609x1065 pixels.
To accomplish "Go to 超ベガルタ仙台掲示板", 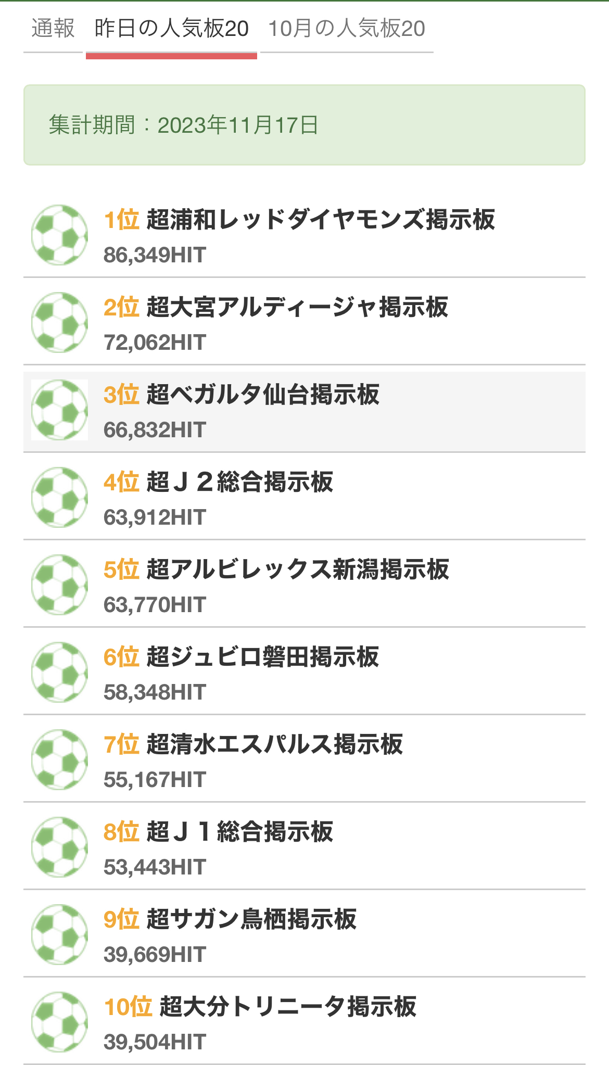I will pyautogui.click(x=263, y=395).
